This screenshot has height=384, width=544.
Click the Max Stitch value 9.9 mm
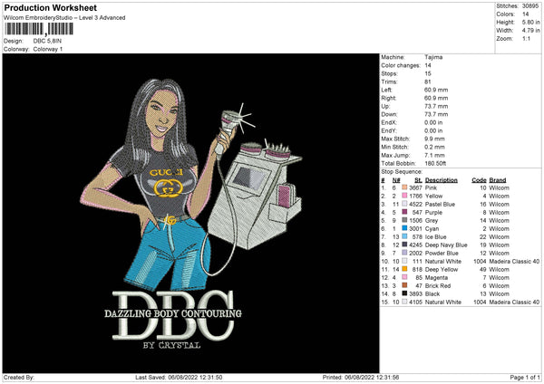[434, 139]
